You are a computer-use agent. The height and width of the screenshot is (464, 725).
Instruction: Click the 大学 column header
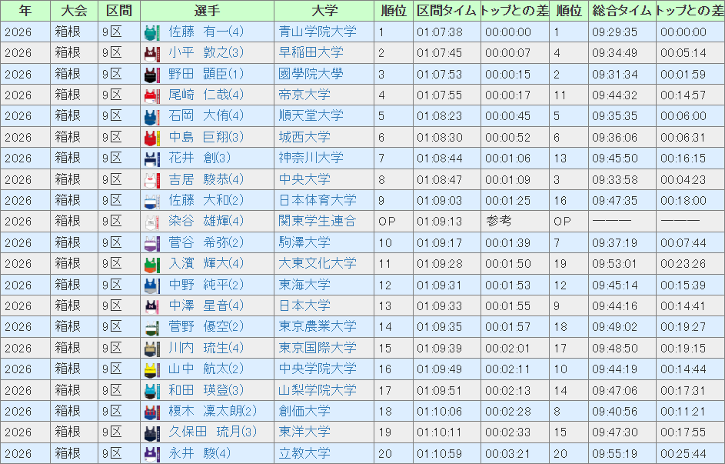tap(324, 11)
